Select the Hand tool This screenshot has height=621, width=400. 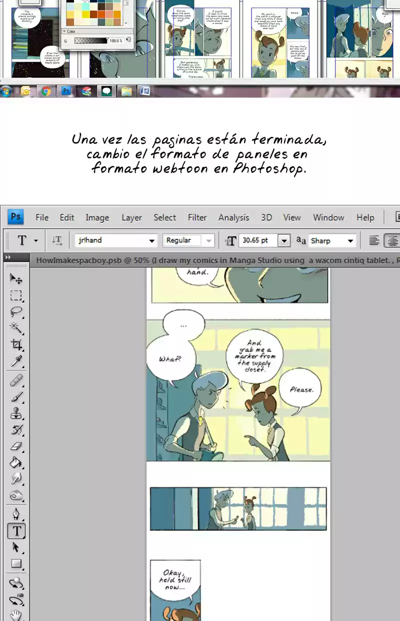[16, 615]
